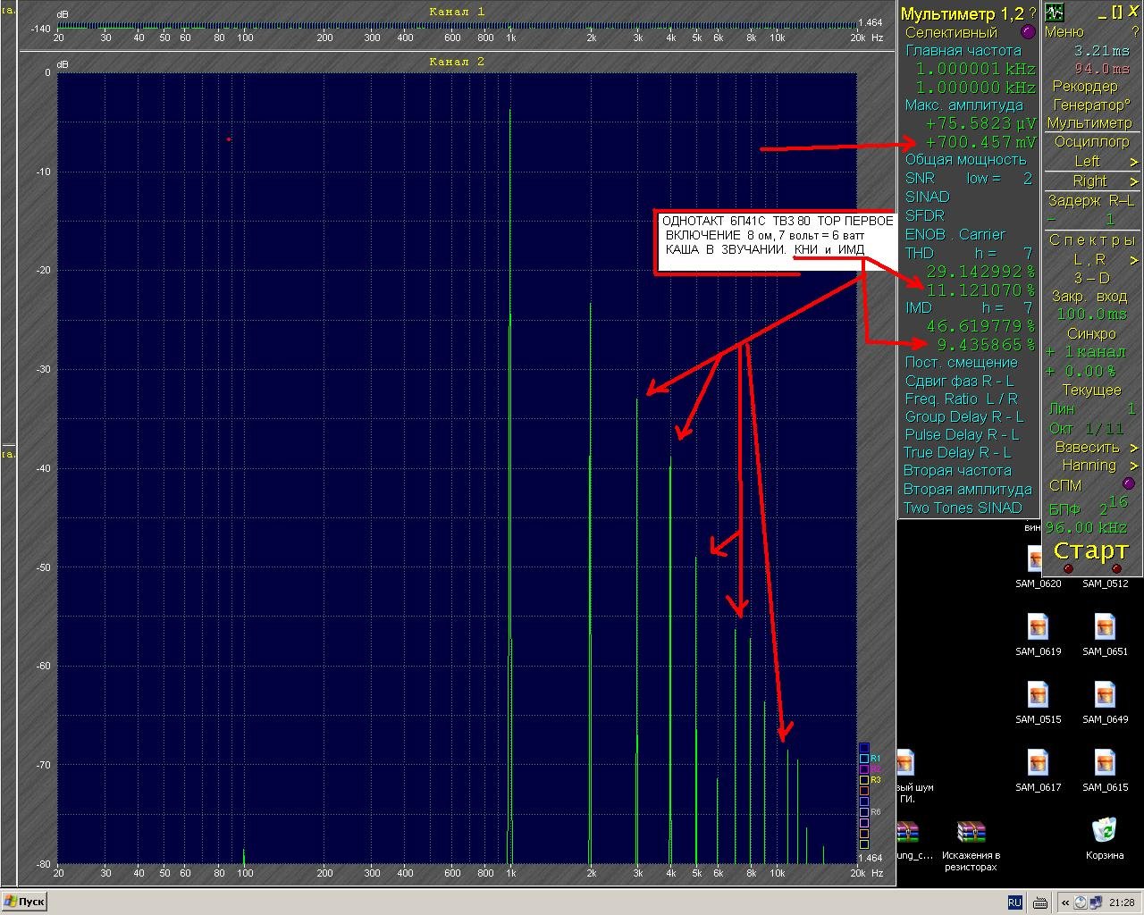
Task: Expand the Hanning window selection arrow
Action: click(1134, 466)
